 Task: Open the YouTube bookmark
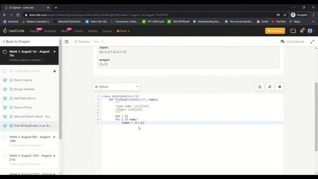pos(278,21)
